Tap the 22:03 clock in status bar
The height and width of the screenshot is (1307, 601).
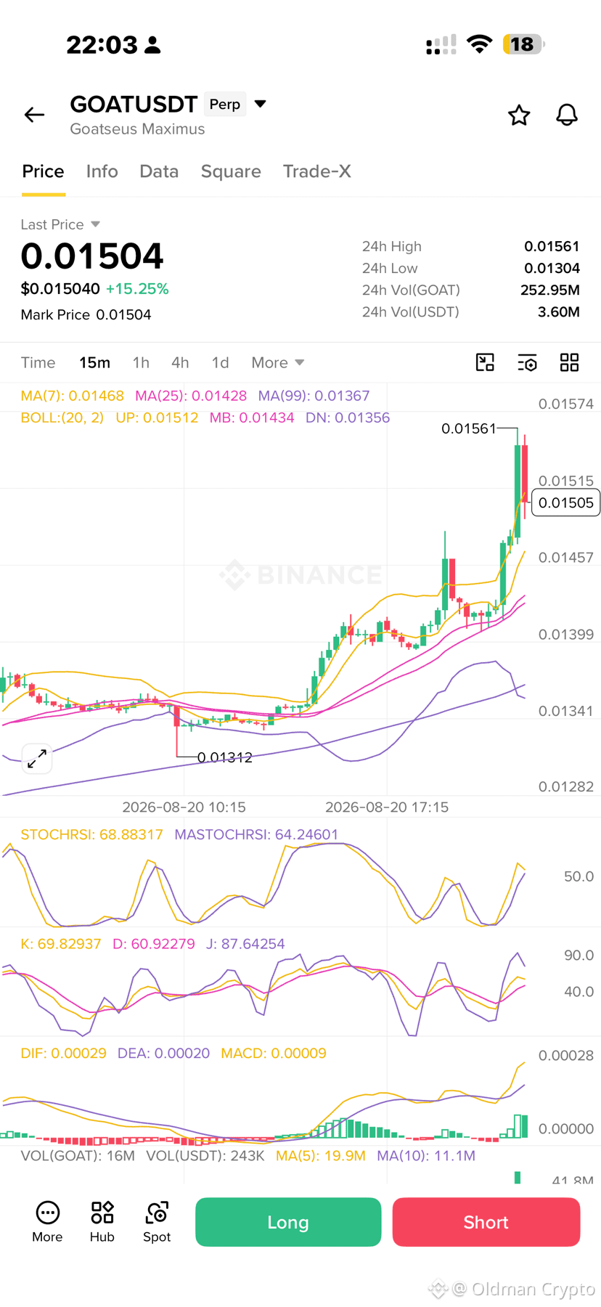[102, 45]
